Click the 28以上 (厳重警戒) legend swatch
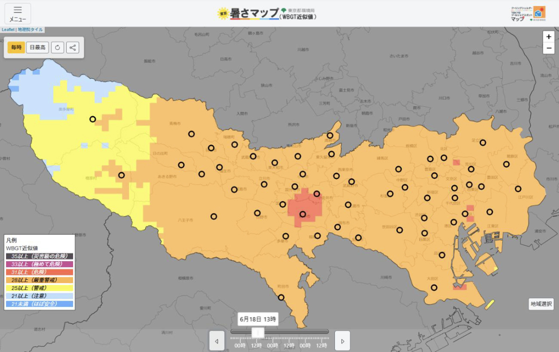The image size is (559, 352). pyautogui.click(x=39, y=280)
